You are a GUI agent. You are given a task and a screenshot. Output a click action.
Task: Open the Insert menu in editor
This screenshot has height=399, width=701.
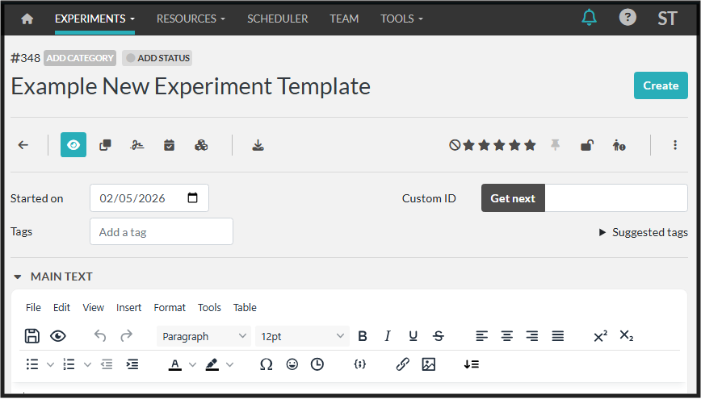point(128,307)
